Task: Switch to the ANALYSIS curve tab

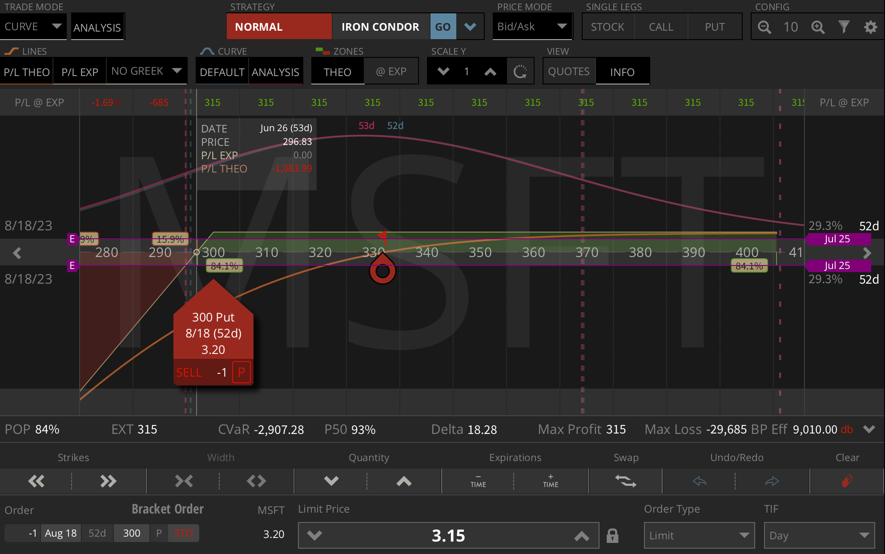Action: click(276, 71)
